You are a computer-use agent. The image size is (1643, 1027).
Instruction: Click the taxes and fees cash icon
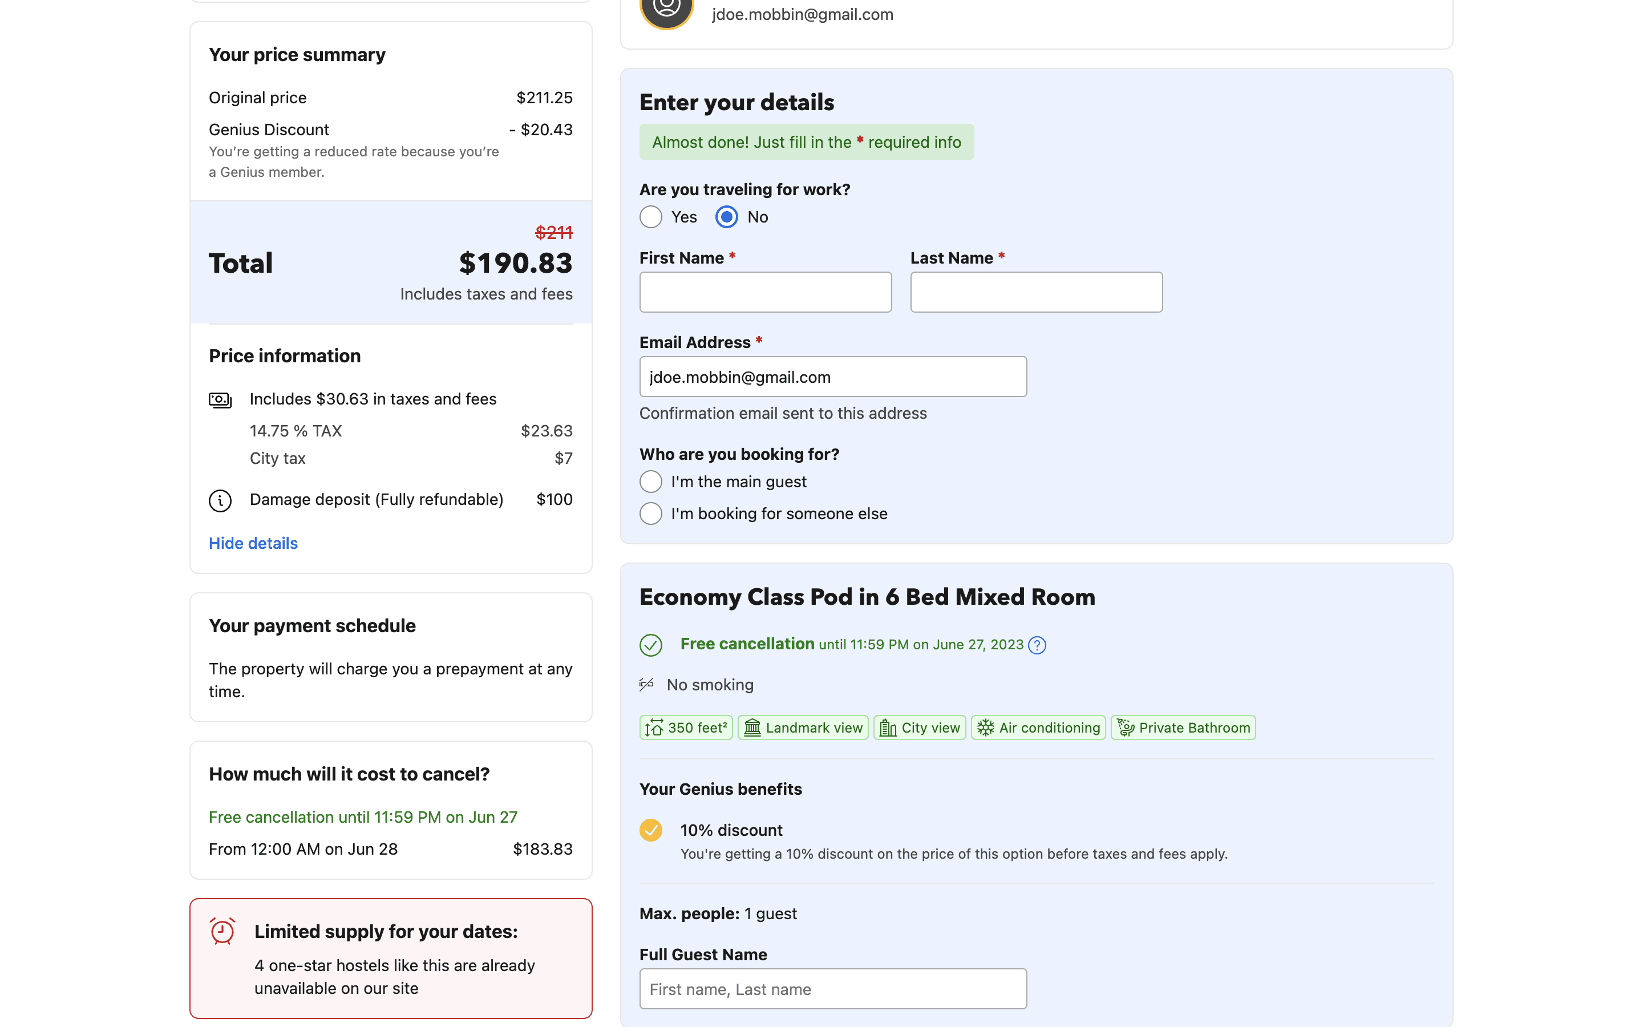(220, 399)
